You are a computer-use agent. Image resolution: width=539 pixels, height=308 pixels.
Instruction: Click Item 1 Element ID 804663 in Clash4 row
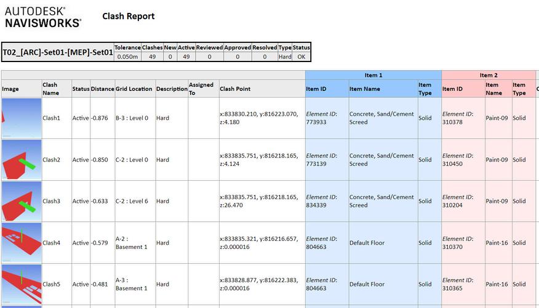pos(322,243)
